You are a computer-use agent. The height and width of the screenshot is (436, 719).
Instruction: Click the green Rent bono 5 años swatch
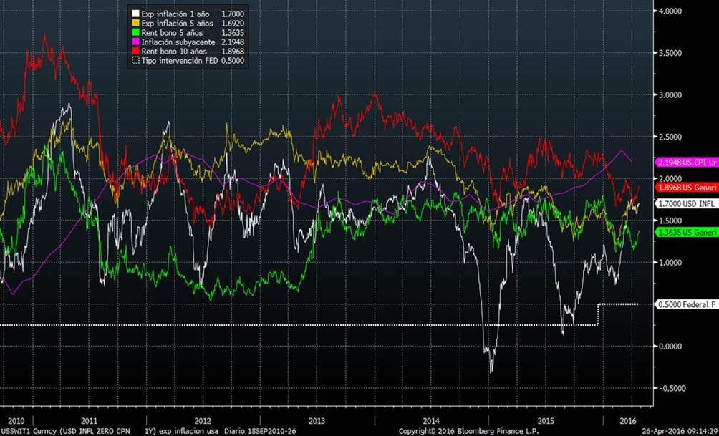pyautogui.click(x=135, y=33)
